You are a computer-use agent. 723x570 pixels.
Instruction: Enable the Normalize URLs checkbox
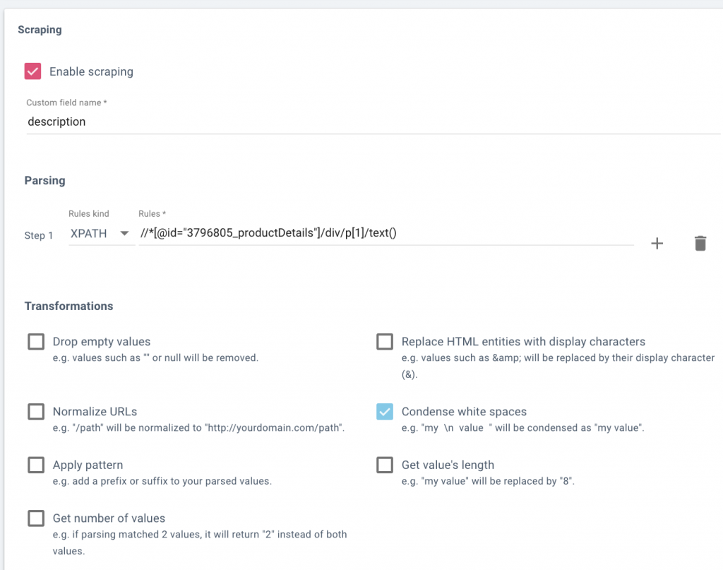pyautogui.click(x=36, y=412)
